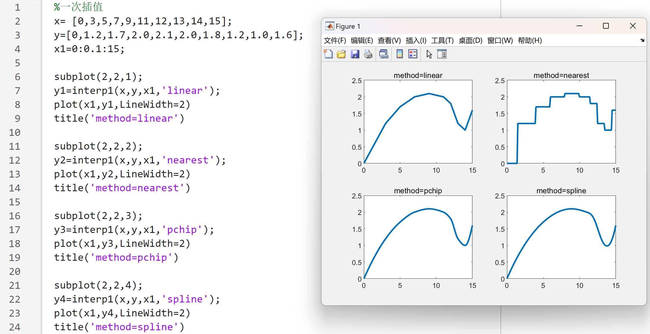Viewport: 650px width, 334px height.
Task: Click line number 6 in editor gutter
Action: 18,77
